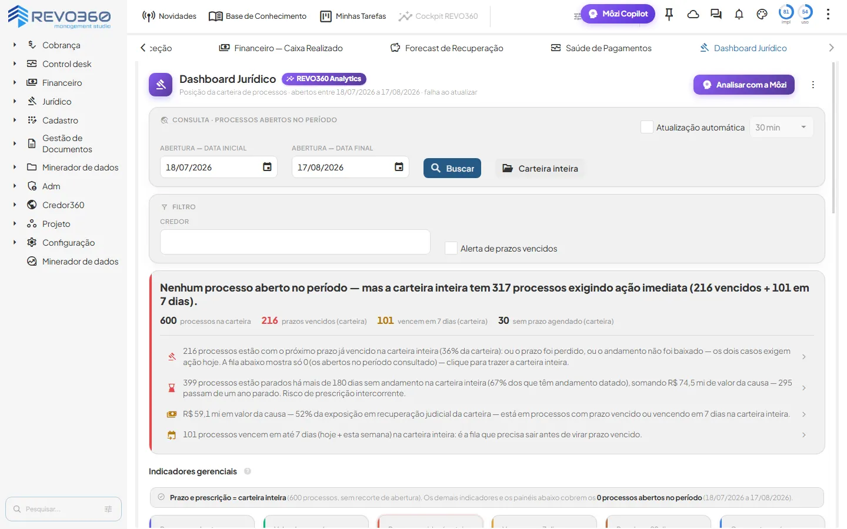Open the R$ 59,1 mi insight row
Viewport: 847px width, 529px height.
point(487,414)
